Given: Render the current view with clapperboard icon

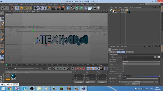Looking at the screenshot, I should click(x=54, y=8).
